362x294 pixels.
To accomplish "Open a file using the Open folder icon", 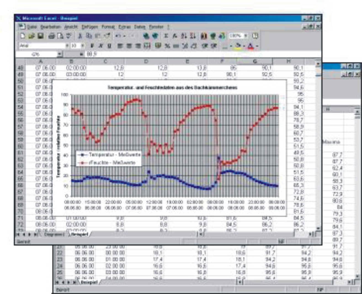I will (x=31, y=36).
